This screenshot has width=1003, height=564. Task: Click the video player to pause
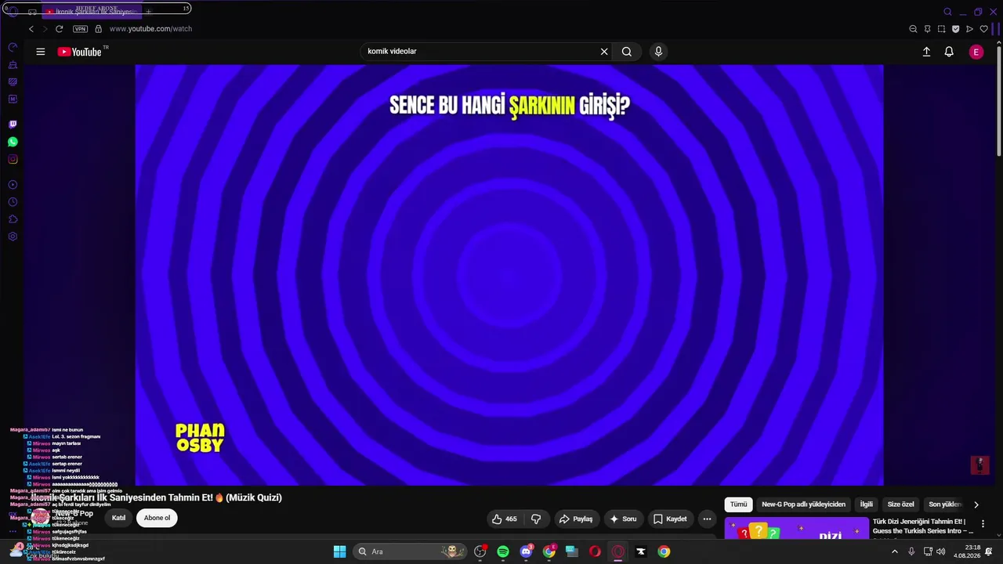[x=509, y=275]
